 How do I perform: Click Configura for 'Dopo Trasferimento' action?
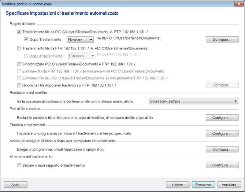pos(222,39)
